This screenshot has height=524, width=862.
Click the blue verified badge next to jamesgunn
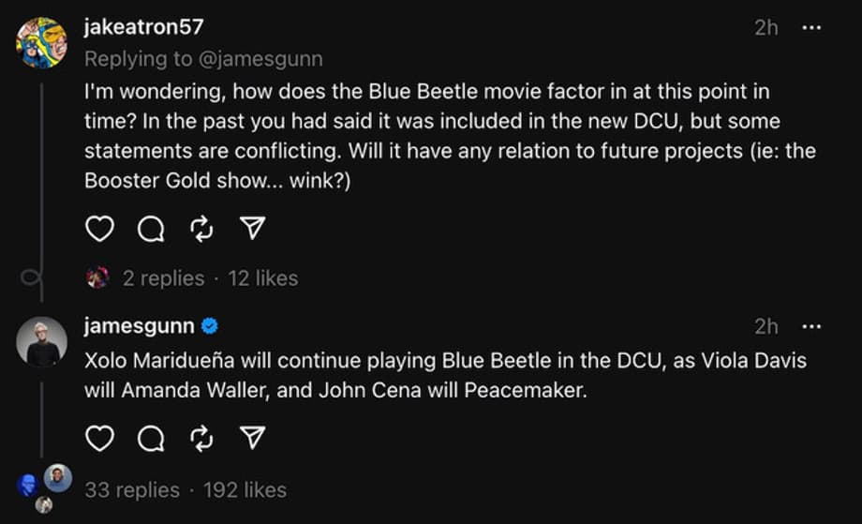point(210,326)
